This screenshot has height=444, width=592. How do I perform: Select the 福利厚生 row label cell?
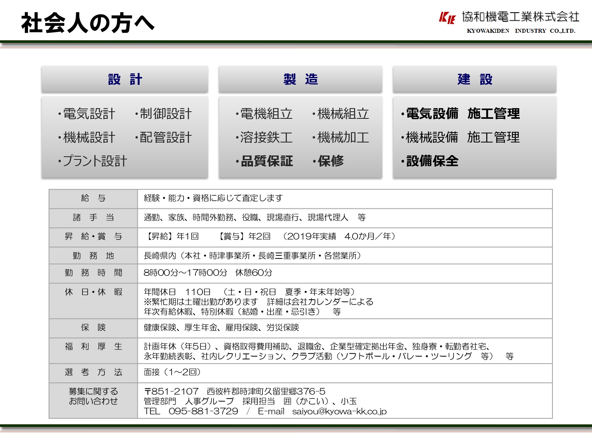[93, 347]
